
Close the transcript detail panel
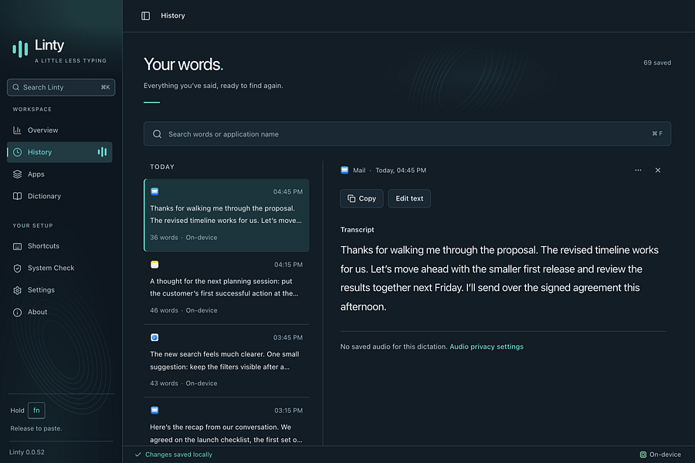658,170
